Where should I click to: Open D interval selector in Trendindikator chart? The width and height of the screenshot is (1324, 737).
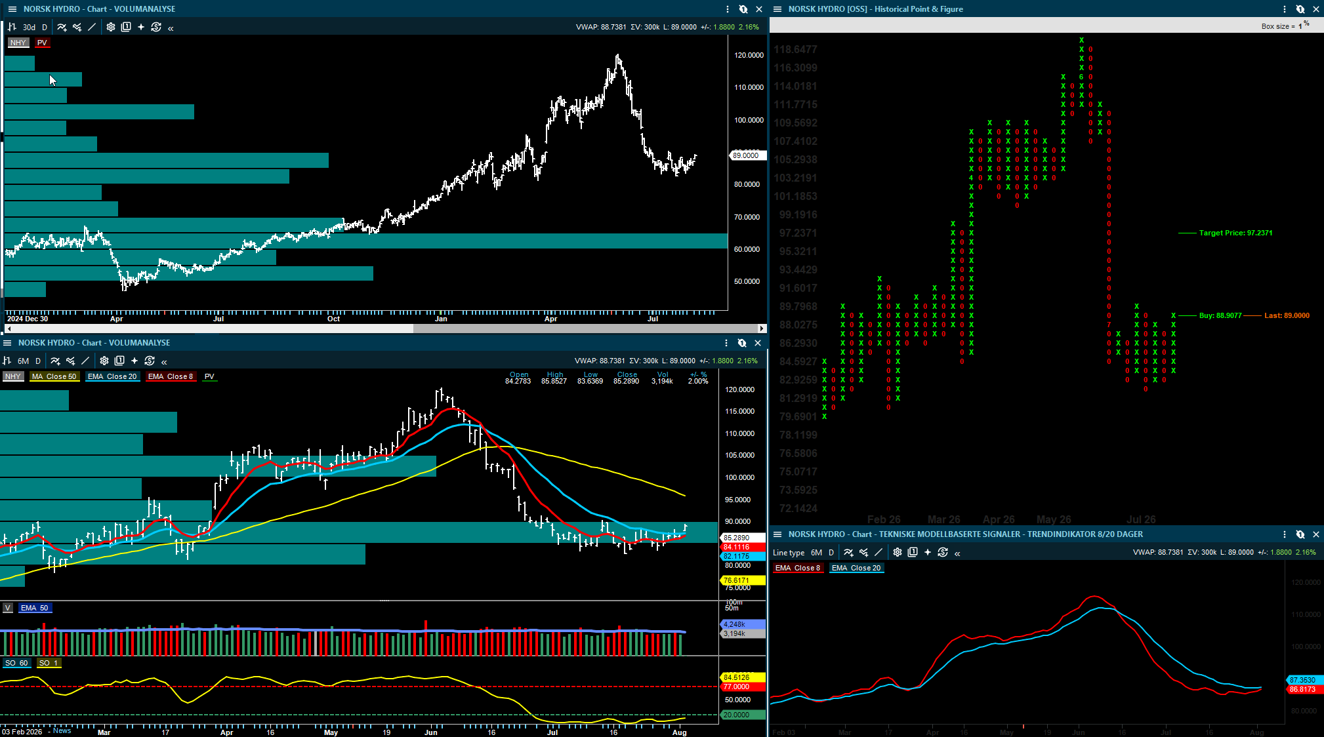coord(831,553)
